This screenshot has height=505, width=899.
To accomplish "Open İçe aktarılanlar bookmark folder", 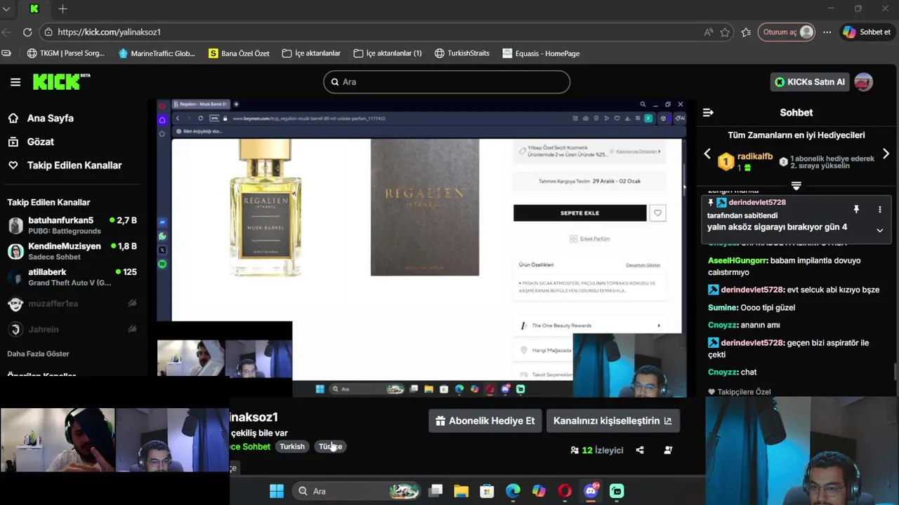I will (x=311, y=53).
